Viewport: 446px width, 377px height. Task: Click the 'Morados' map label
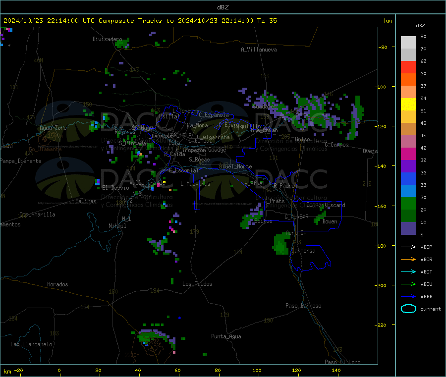coord(57,284)
